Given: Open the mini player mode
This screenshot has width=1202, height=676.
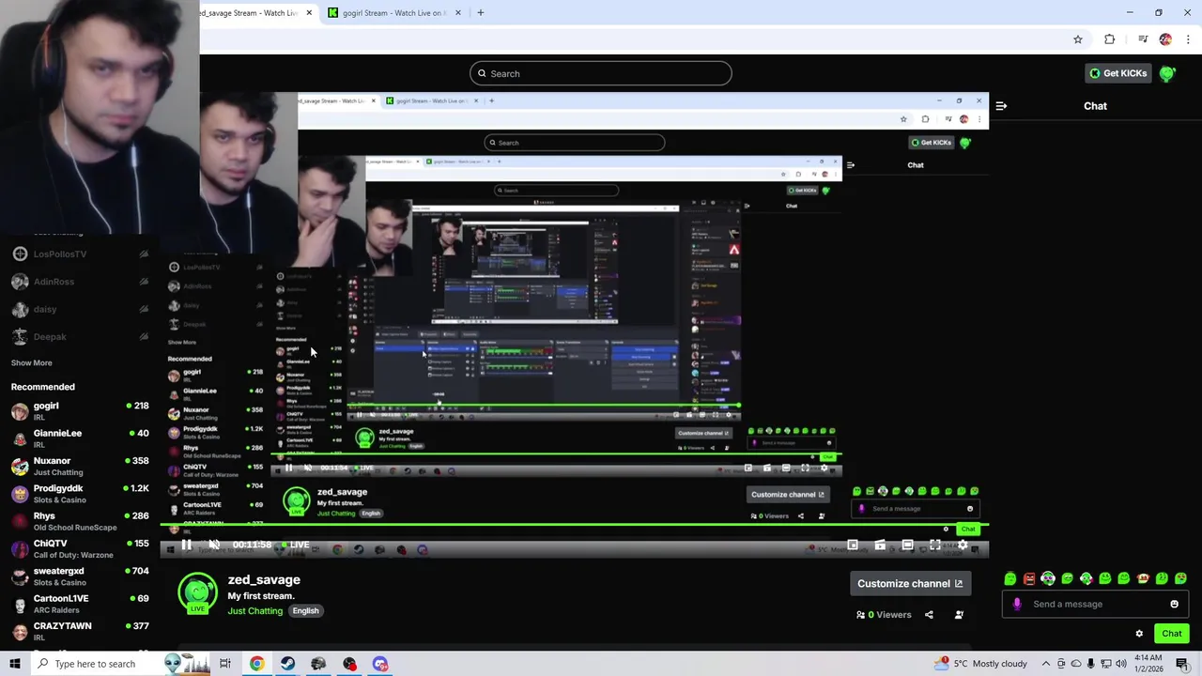Looking at the screenshot, I should click(x=853, y=545).
